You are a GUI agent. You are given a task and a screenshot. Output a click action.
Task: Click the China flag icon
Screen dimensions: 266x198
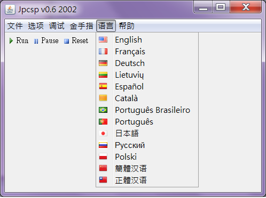(x=103, y=168)
